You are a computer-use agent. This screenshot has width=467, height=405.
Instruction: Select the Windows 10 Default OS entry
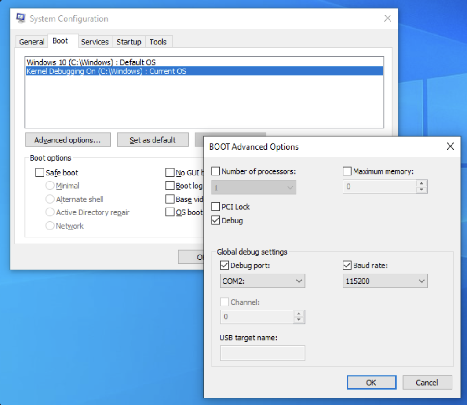pos(91,62)
